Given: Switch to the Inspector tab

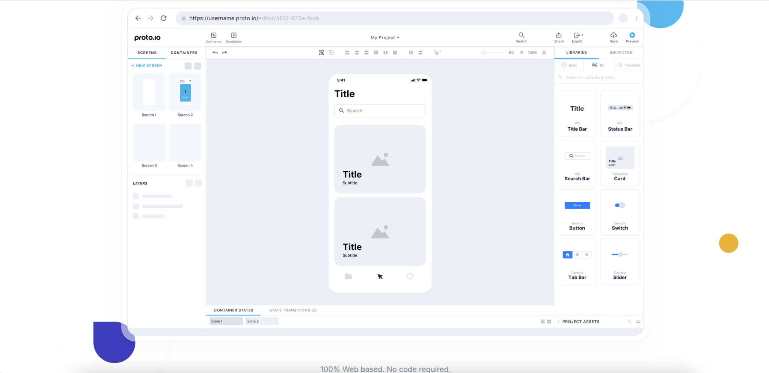Looking at the screenshot, I should tap(621, 53).
